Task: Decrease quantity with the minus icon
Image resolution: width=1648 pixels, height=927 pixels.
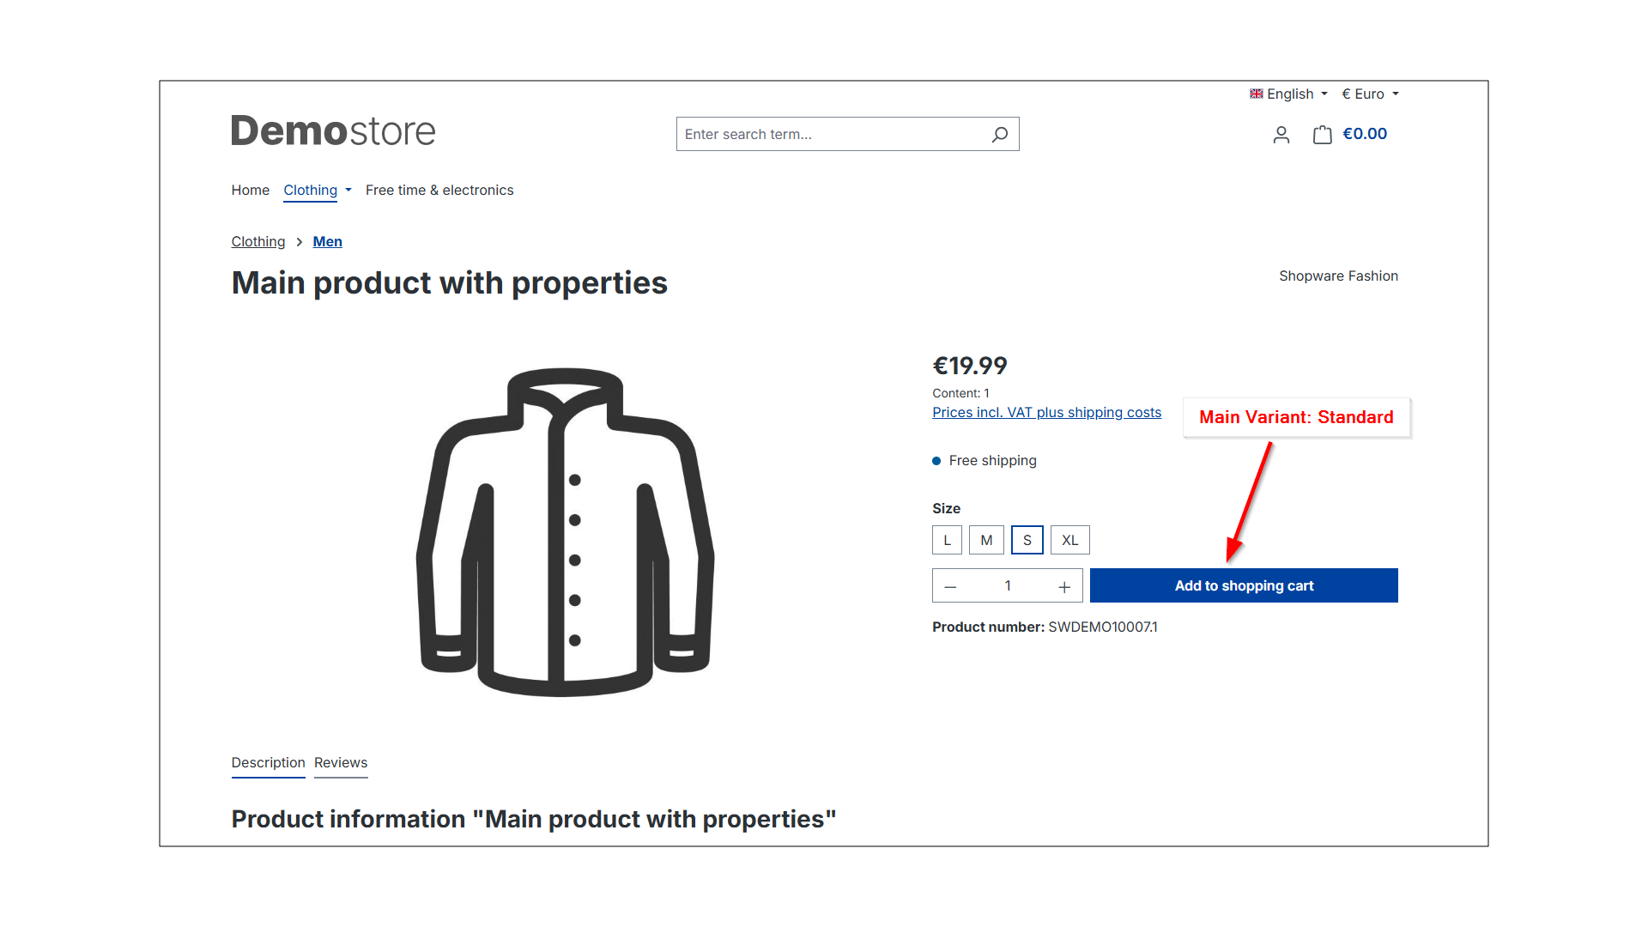Action: (x=950, y=585)
